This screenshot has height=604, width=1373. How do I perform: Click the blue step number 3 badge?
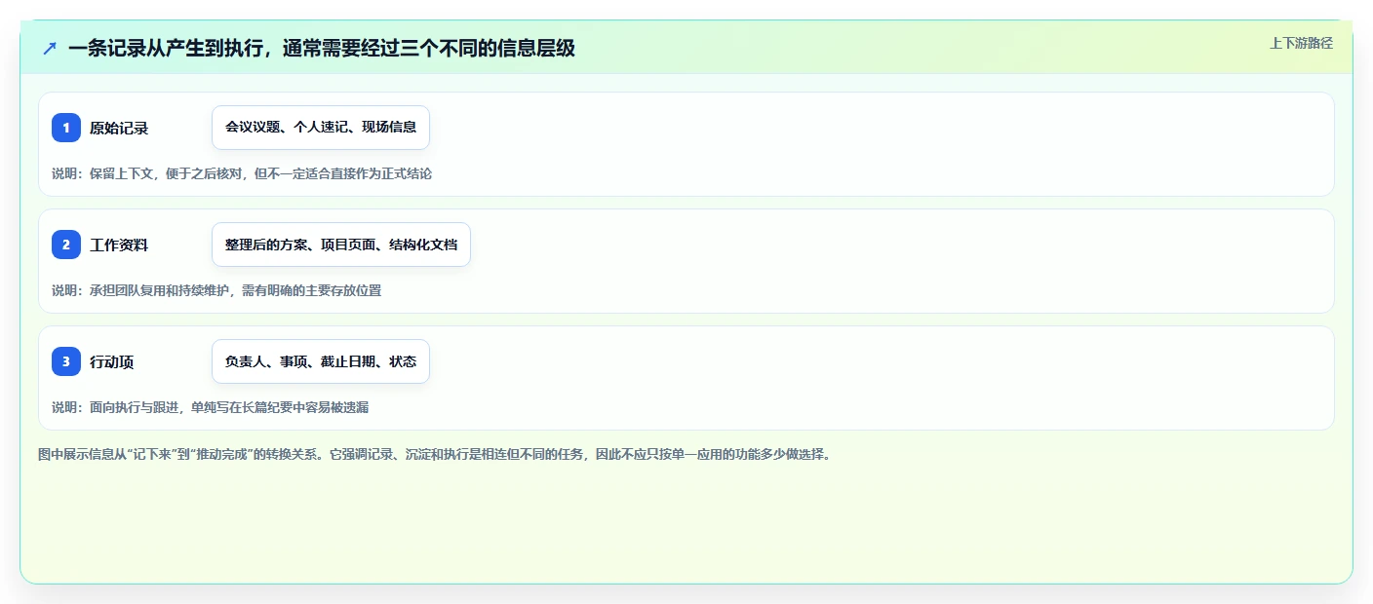66,361
